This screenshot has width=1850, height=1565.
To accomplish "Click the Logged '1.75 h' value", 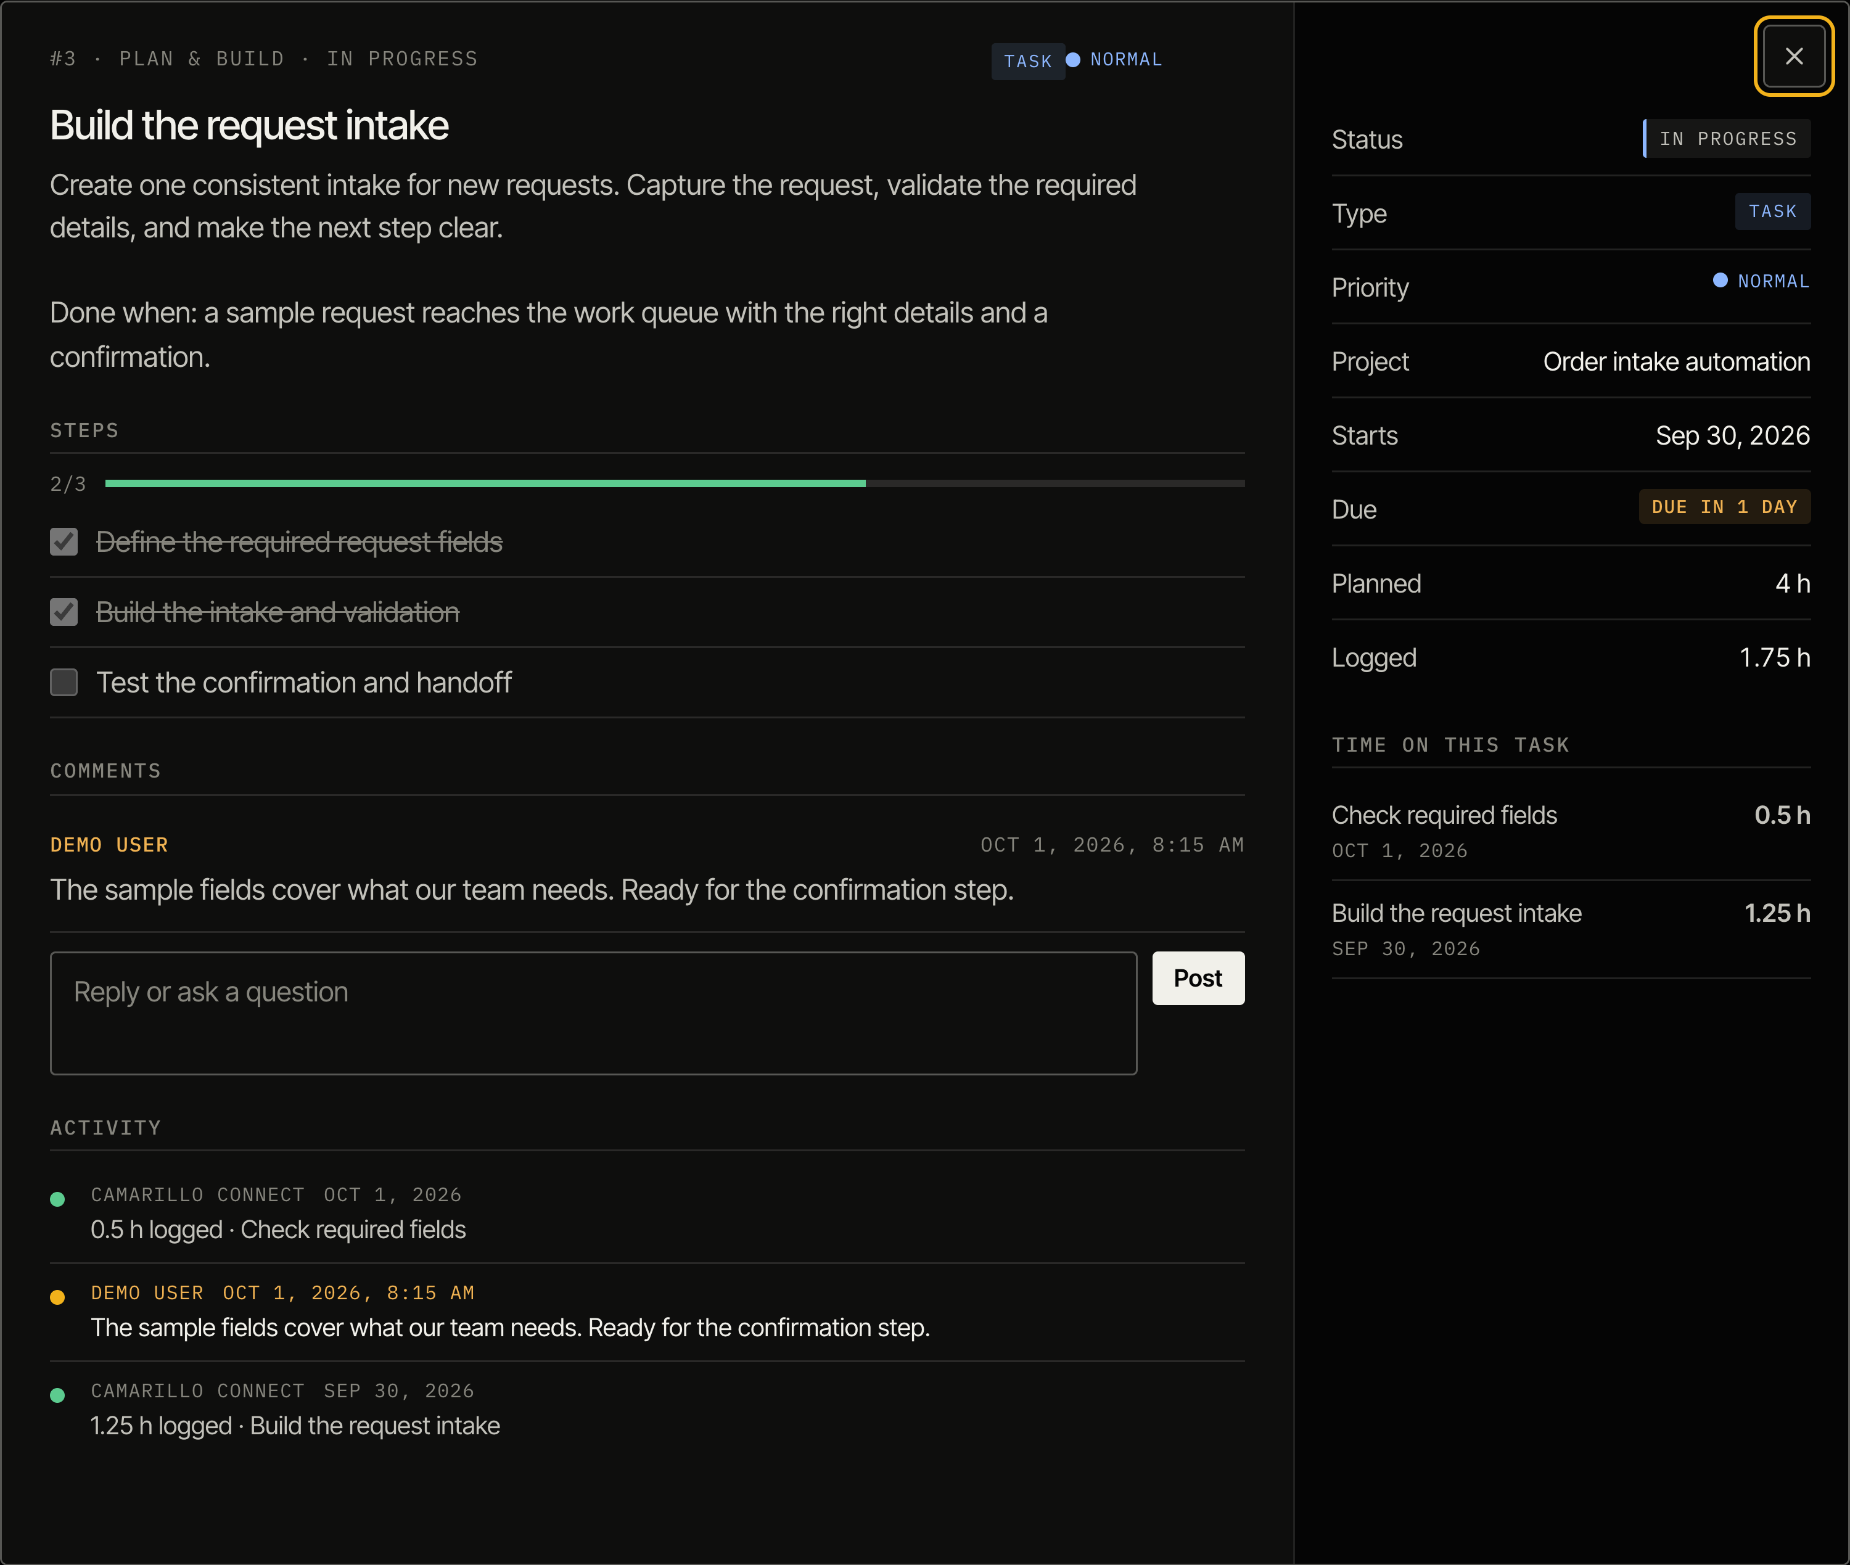I will click(x=1775, y=657).
